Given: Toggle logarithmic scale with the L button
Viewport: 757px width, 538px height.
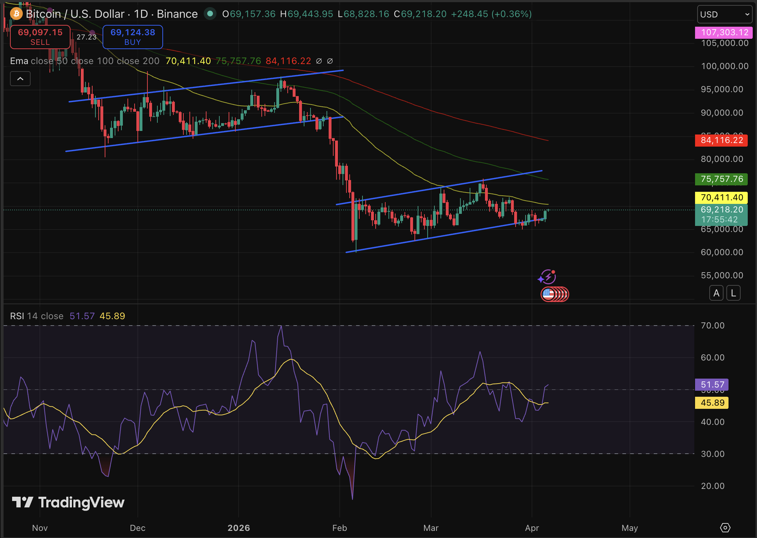Looking at the screenshot, I should pos(733,292).
